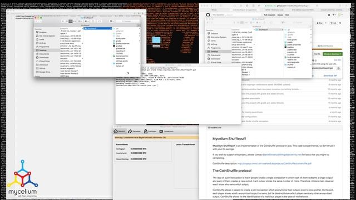This screenshot has width=356, height=200.
Task: Click the GitHub octocat logo
Action: tap(208, 15)
